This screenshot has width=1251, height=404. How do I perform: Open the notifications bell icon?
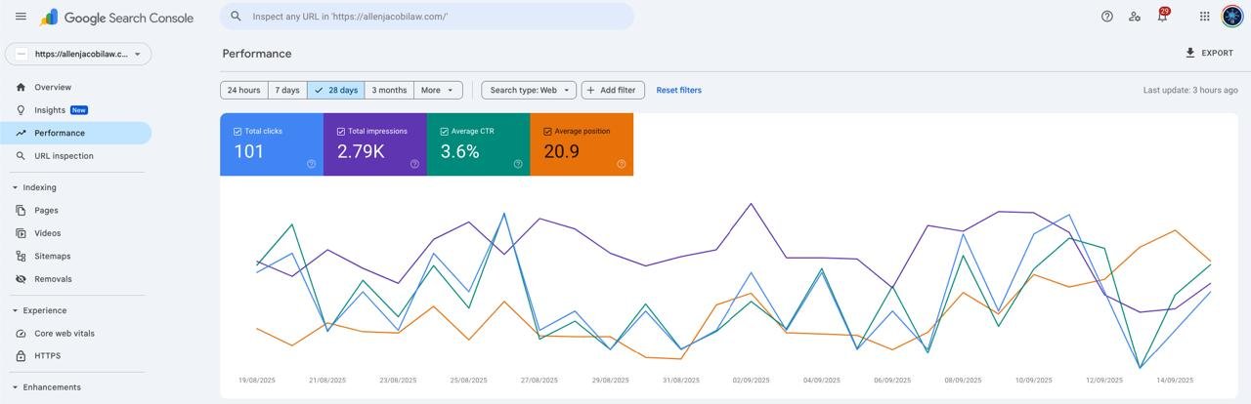pos(1162,17)
